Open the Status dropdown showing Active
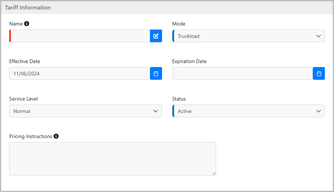The width and height of the screenshot is (334, 192). [x=248, y=111]
